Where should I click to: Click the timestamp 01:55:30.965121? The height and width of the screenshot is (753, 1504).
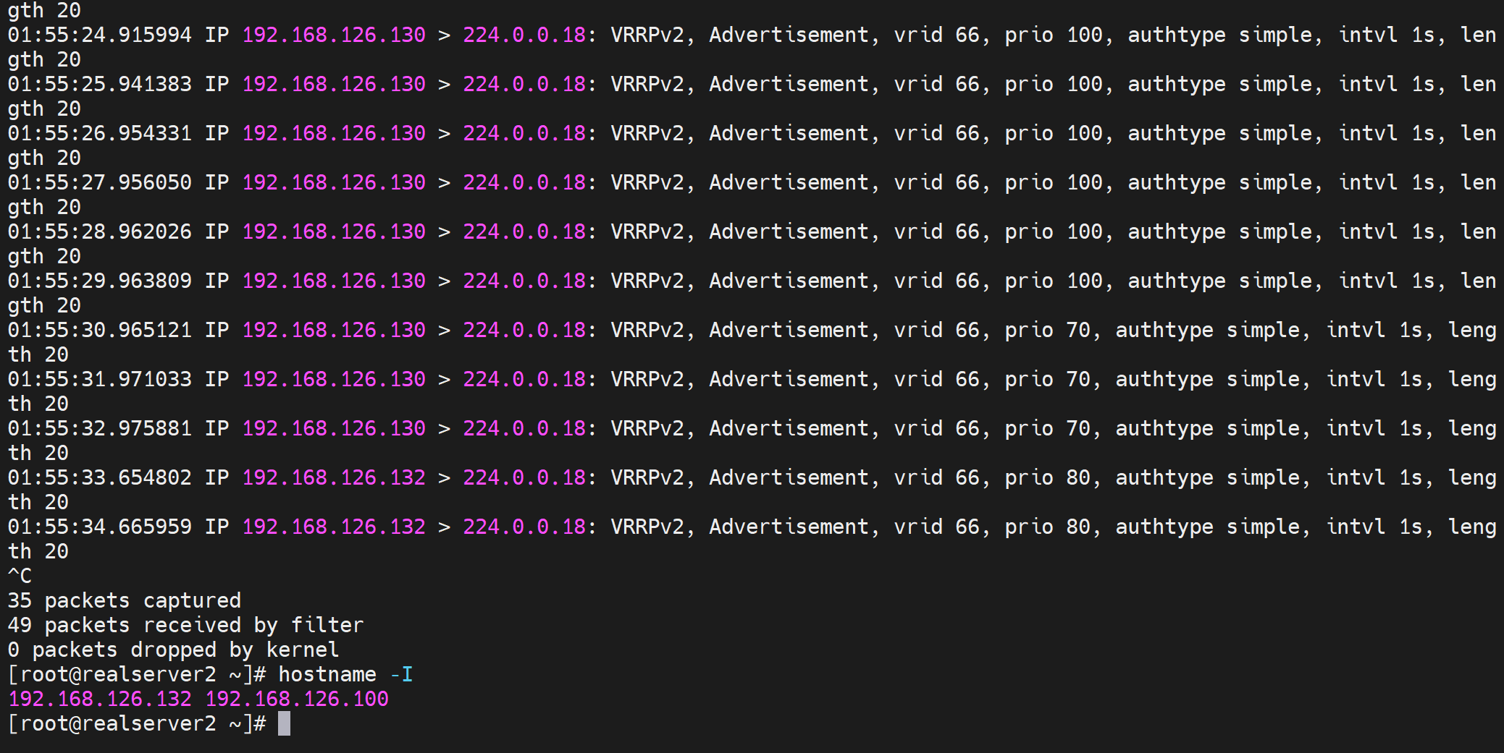pos(100,330)
